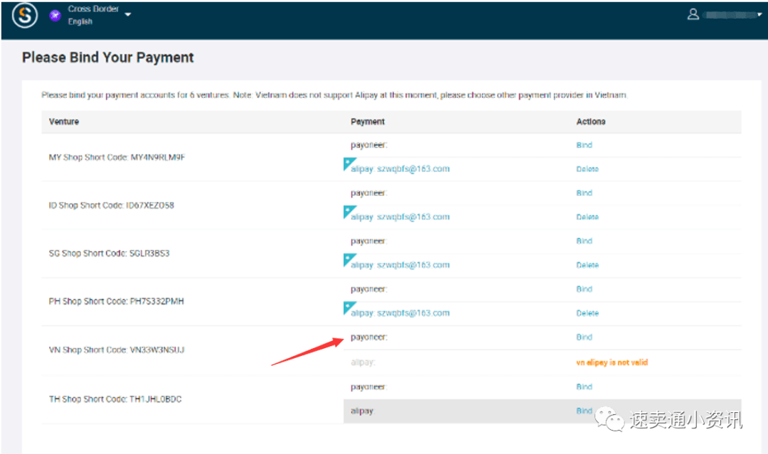Bind payoneer for ID shop
The height and width of the screenshot is (454, 768).
584,193
